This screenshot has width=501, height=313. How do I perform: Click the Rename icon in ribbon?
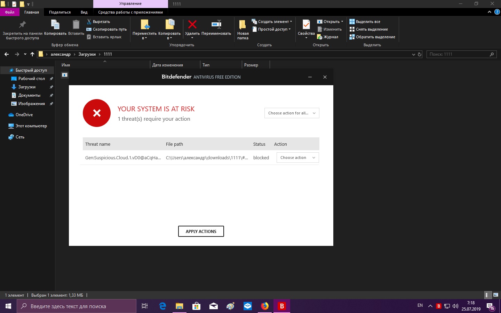[x=216, y=25]
